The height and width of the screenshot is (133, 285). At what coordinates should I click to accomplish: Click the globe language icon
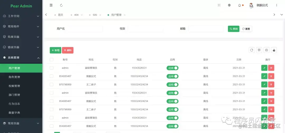pyautogui.click(x=229, y=5)
